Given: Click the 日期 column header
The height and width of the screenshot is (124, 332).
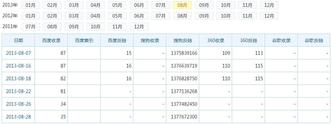Looking at the screenshot, I should [x=18, y=40].
